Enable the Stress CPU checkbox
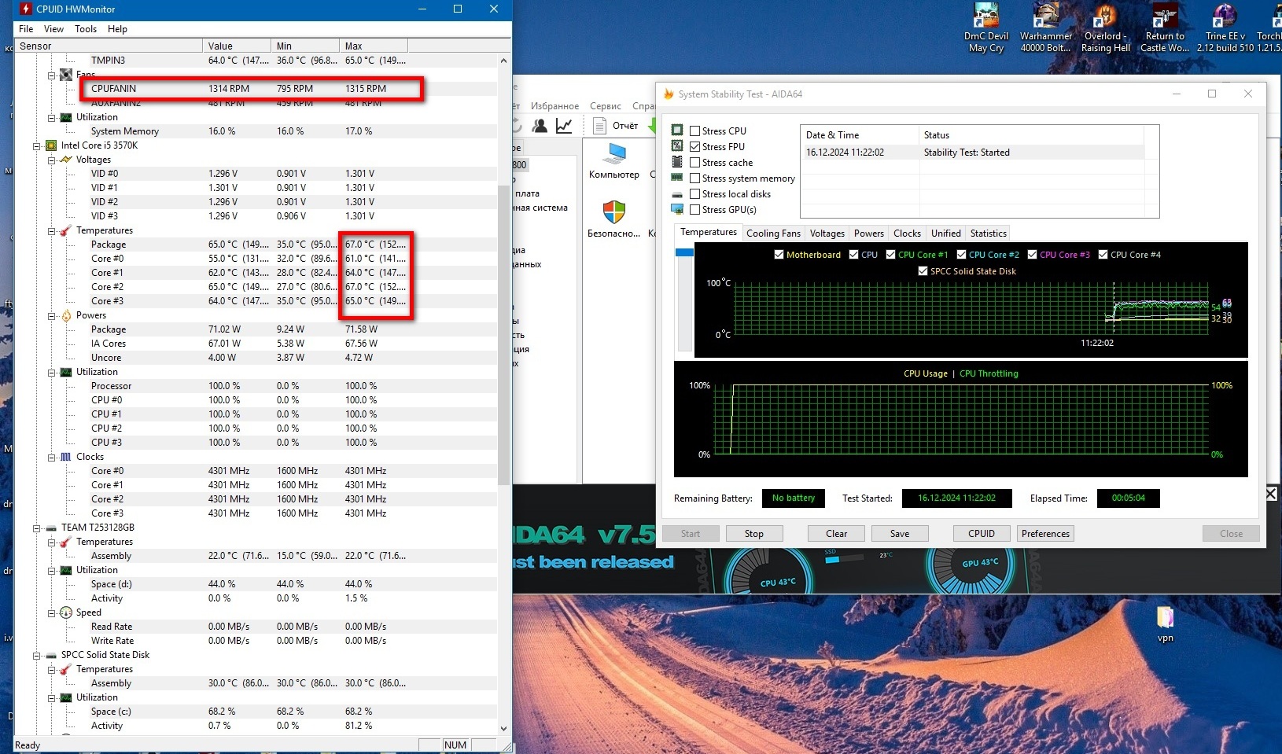The image size is (1282, 754). [694, 131]
